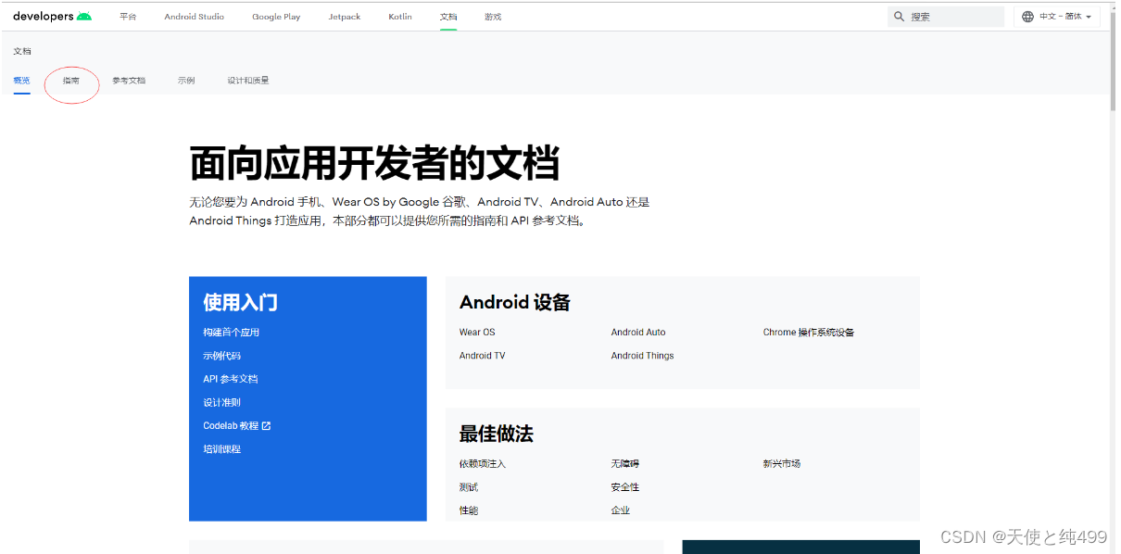This screenshot has width=1121, height=554.
Task: Click the Android developers logo
Action: click(52, 17)
